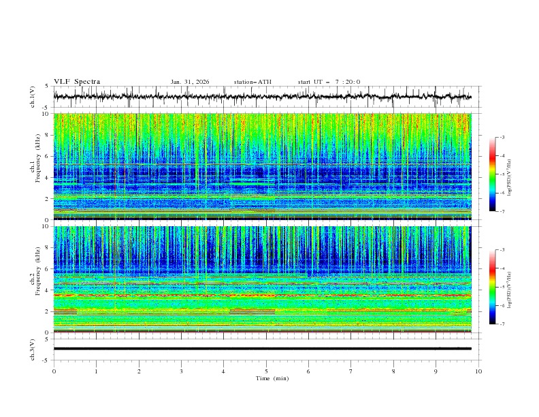Click time axis tick label "5"
The height and width of the screenshot is (417, 539).
[266, 371]
